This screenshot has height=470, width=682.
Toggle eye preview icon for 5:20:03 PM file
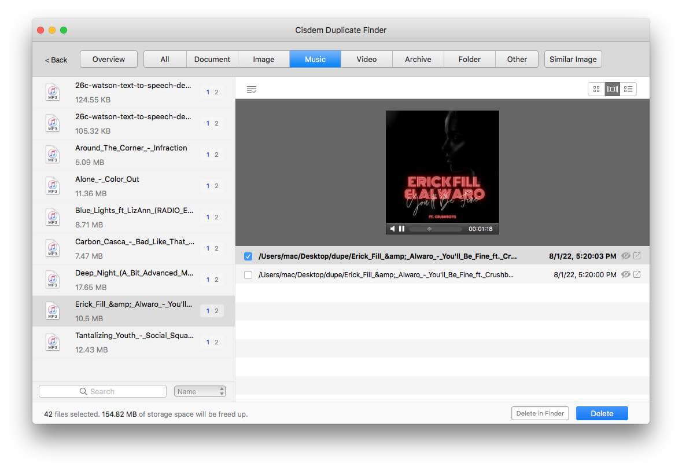coord(625,256)
